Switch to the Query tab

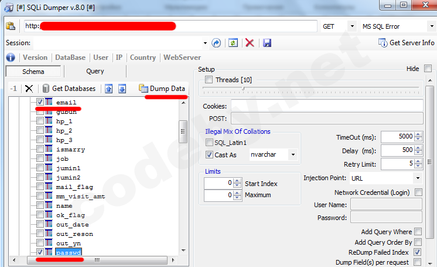click(95, 71)
